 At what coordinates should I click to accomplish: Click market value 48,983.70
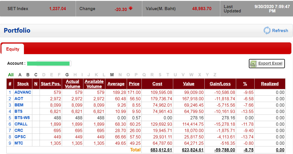click(202, 9)
